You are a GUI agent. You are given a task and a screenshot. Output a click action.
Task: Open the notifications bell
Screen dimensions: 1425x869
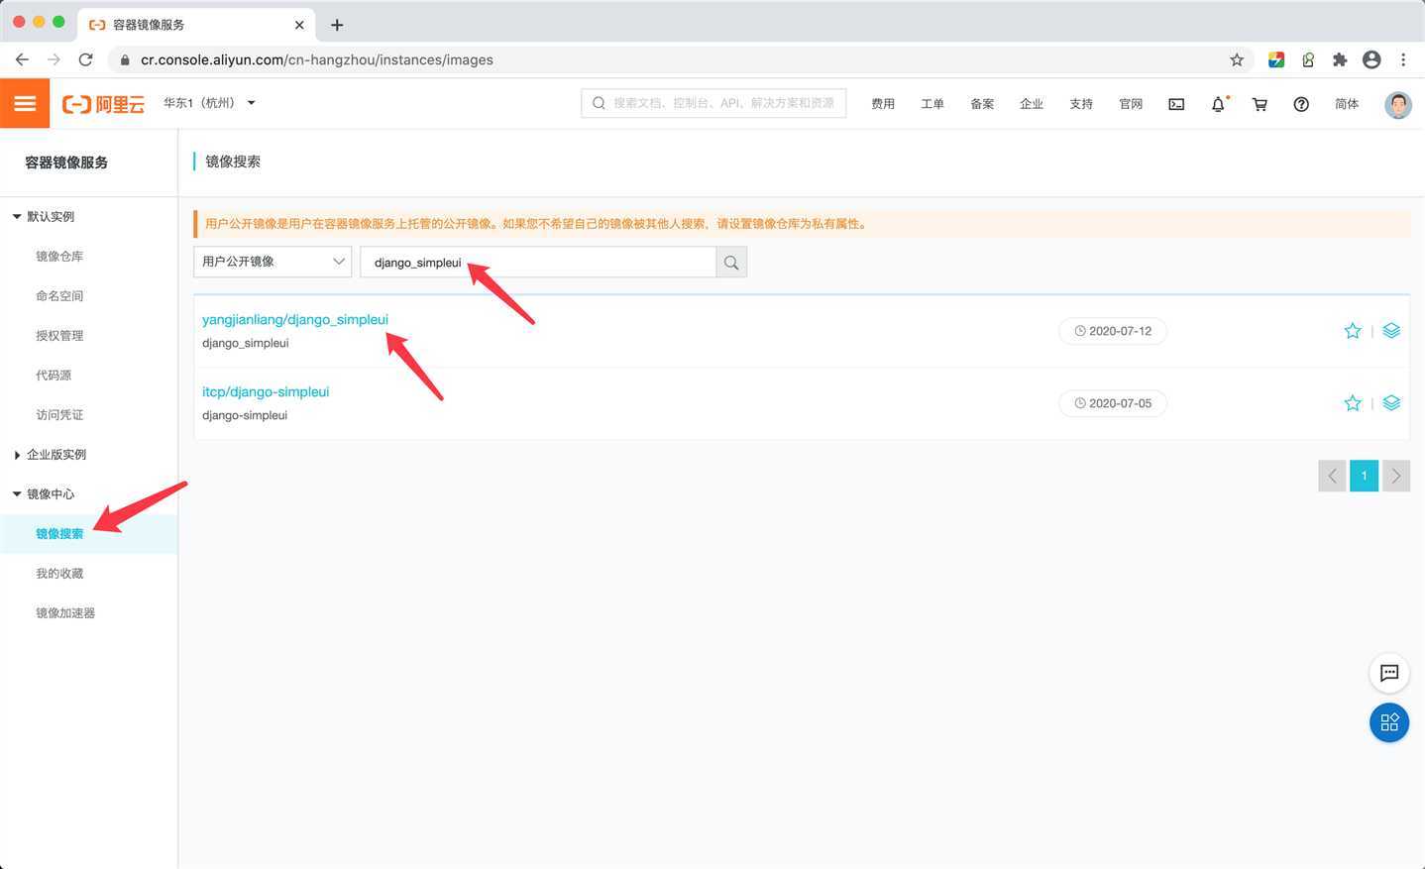[x=1219, y=104]
